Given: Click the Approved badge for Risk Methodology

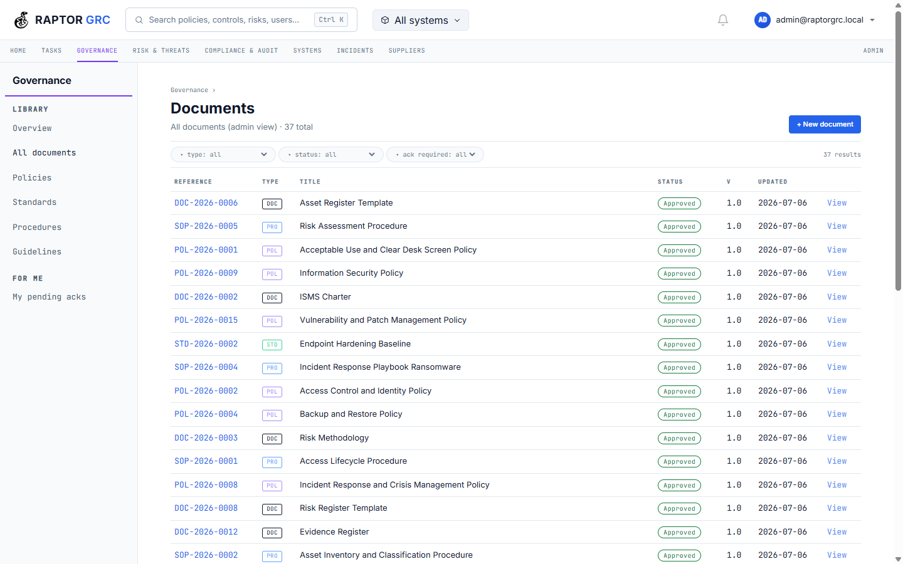Looking at the screenshot, I should (x=679, y=438).
